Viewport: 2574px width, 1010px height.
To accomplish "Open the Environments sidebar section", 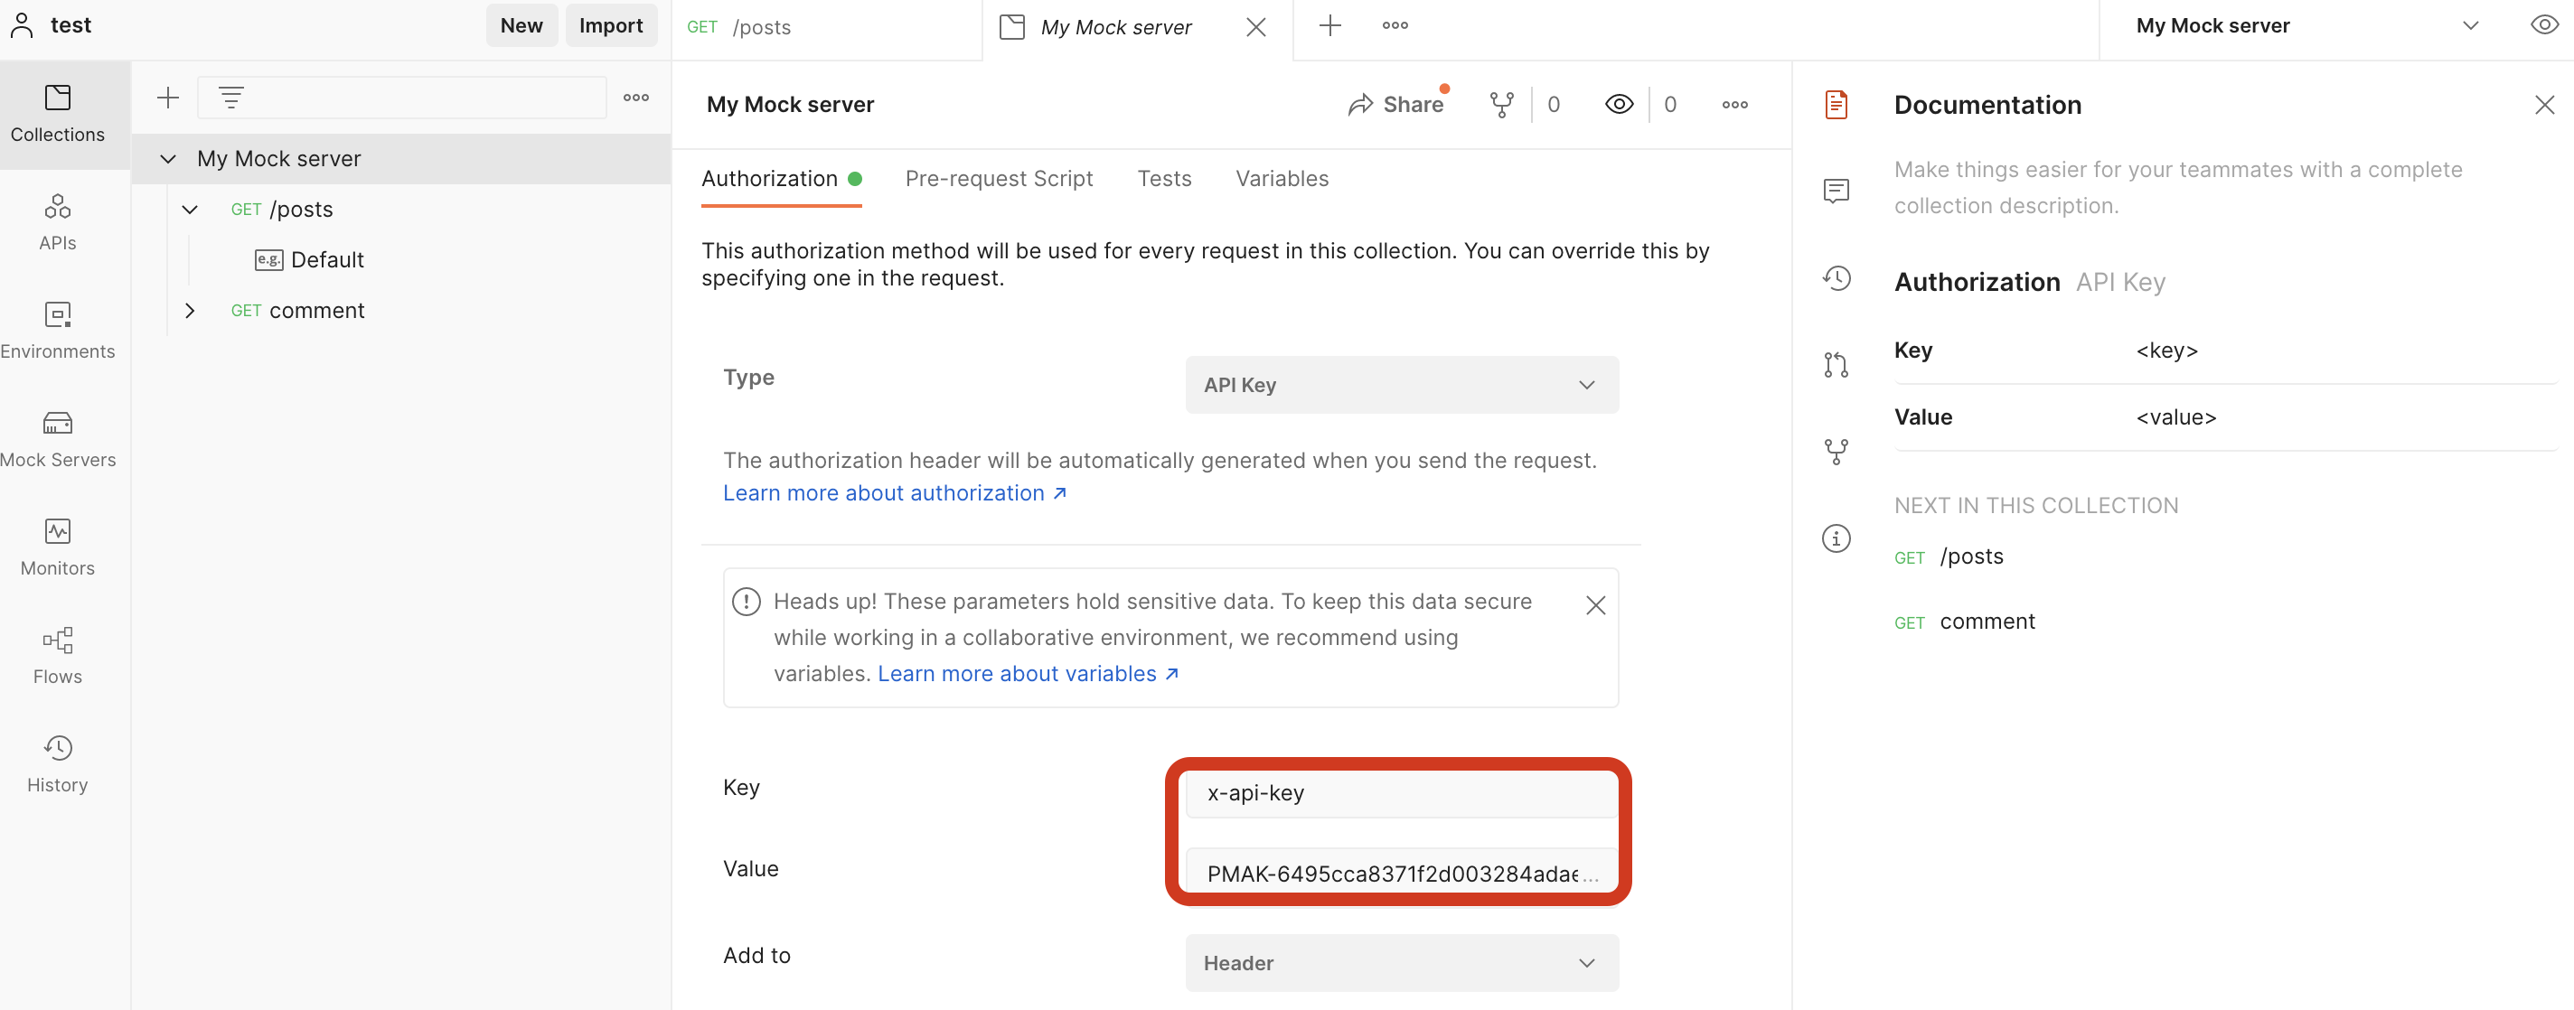I will coord(57,330).
